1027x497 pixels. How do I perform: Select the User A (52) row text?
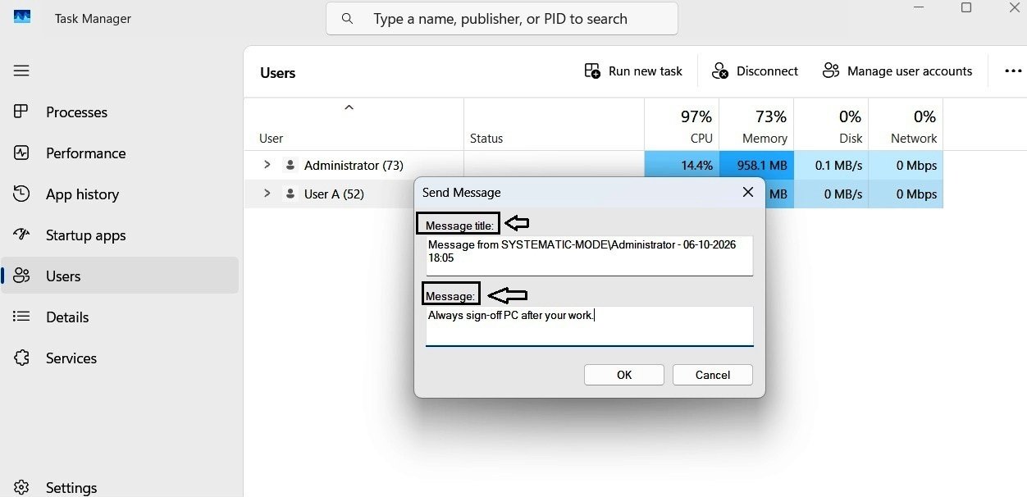(334, 194)
